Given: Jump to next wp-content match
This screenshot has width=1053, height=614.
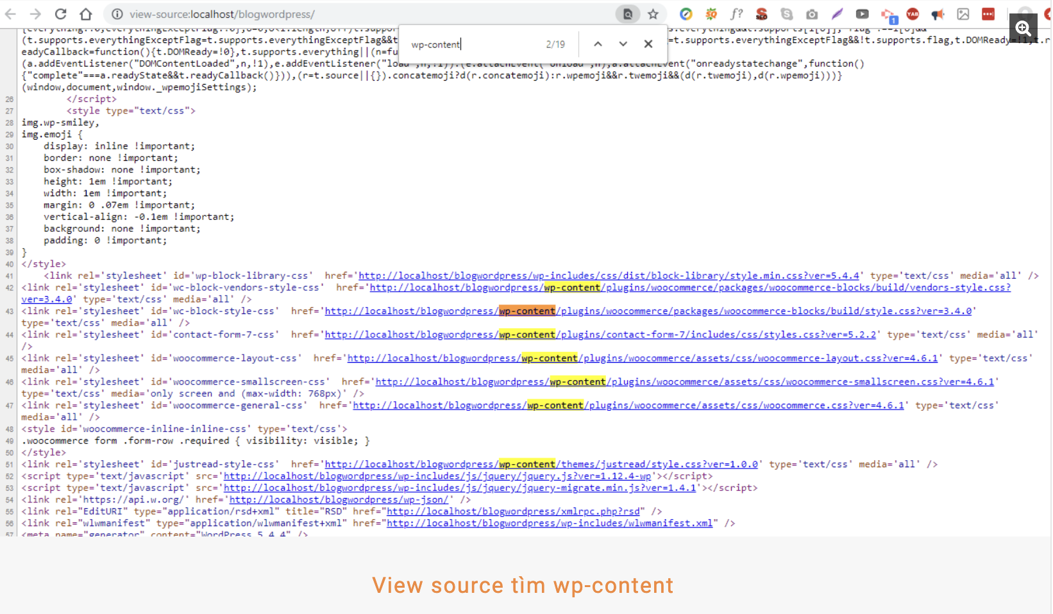Looking at the screenshot, I should 623,44.
